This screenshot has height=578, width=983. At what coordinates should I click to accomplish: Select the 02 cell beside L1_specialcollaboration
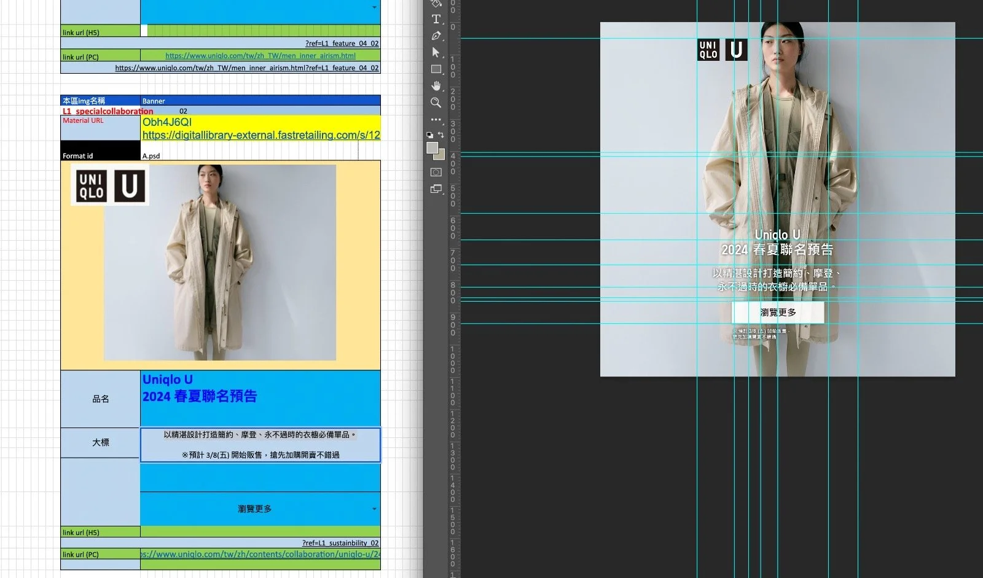(x=183, y=111)
